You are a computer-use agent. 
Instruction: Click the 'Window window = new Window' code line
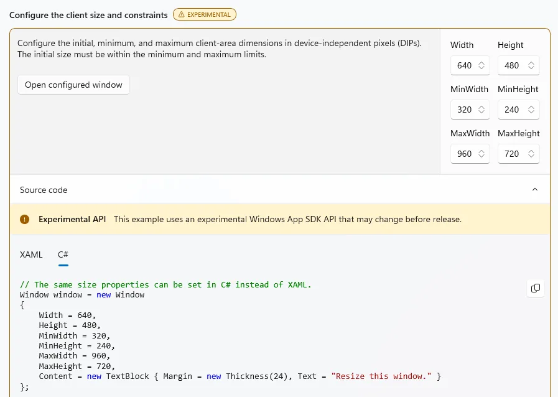[x=82, y=295]
